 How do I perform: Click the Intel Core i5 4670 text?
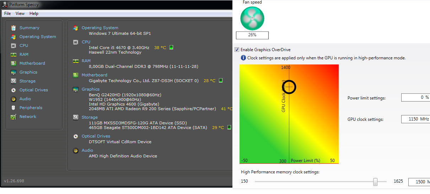point(119,47)
